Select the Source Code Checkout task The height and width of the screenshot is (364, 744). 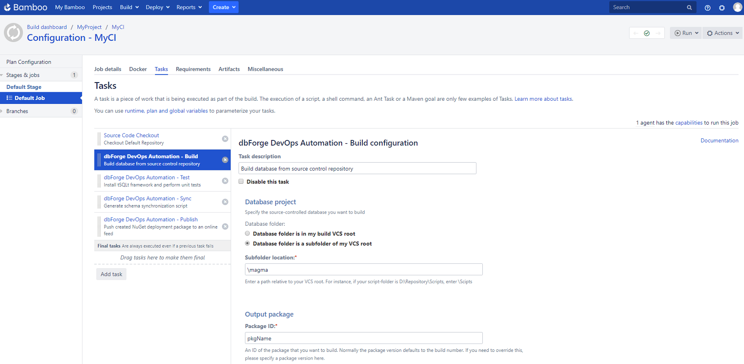[162, 139]
